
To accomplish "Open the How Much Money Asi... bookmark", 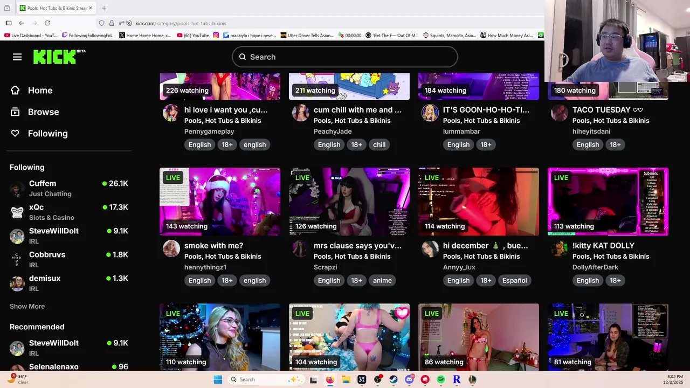I will click(506, 36).
